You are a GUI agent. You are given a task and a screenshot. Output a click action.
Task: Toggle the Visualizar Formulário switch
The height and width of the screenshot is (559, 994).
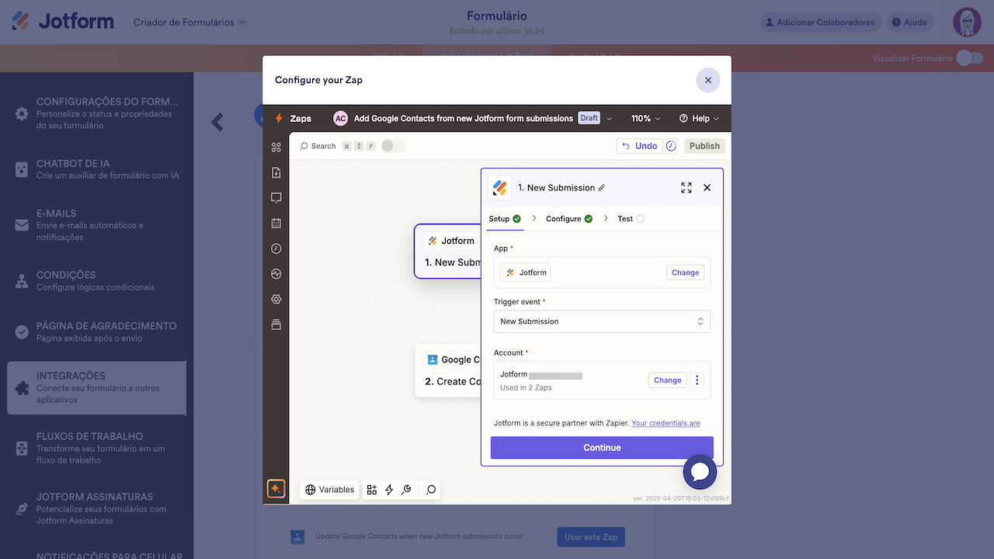coord(970,57)
